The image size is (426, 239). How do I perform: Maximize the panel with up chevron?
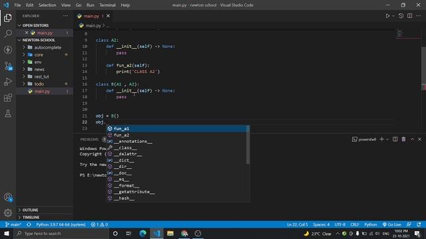coord(412,139)
